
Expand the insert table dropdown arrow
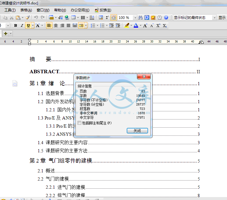(56, 18)
